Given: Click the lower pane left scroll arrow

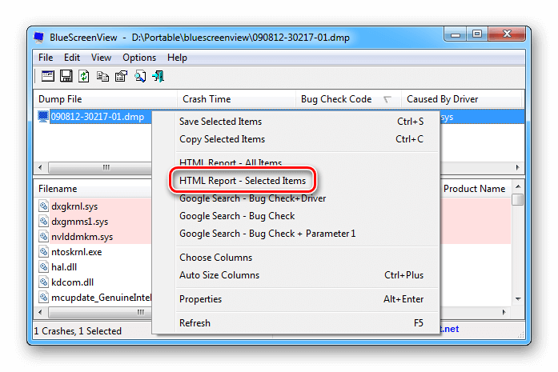Looking at the screenshot, I should tap(40, 312).
